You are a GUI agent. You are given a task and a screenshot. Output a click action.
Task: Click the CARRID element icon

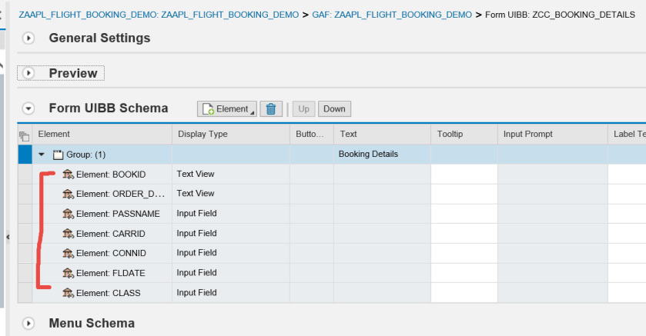pyautogui.click(x=68, y=234)
